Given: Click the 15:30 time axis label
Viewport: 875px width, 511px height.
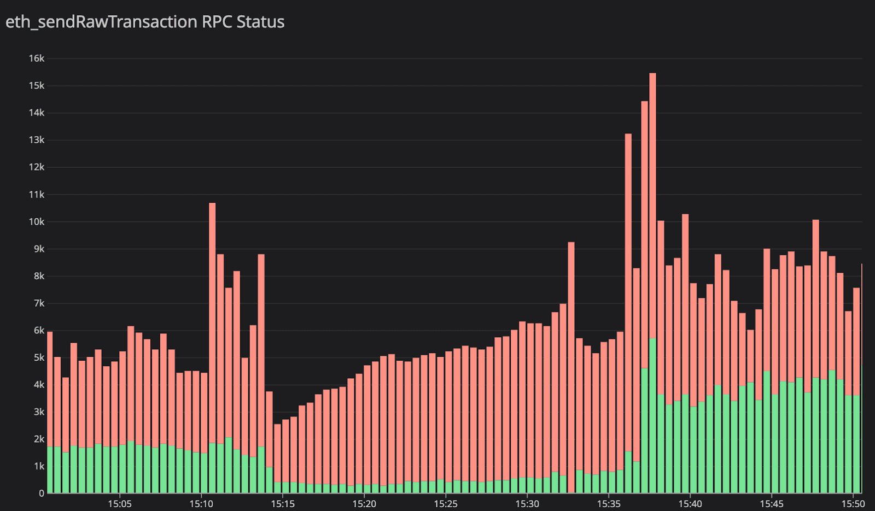Looking at the screenshot, I should 527,504.
